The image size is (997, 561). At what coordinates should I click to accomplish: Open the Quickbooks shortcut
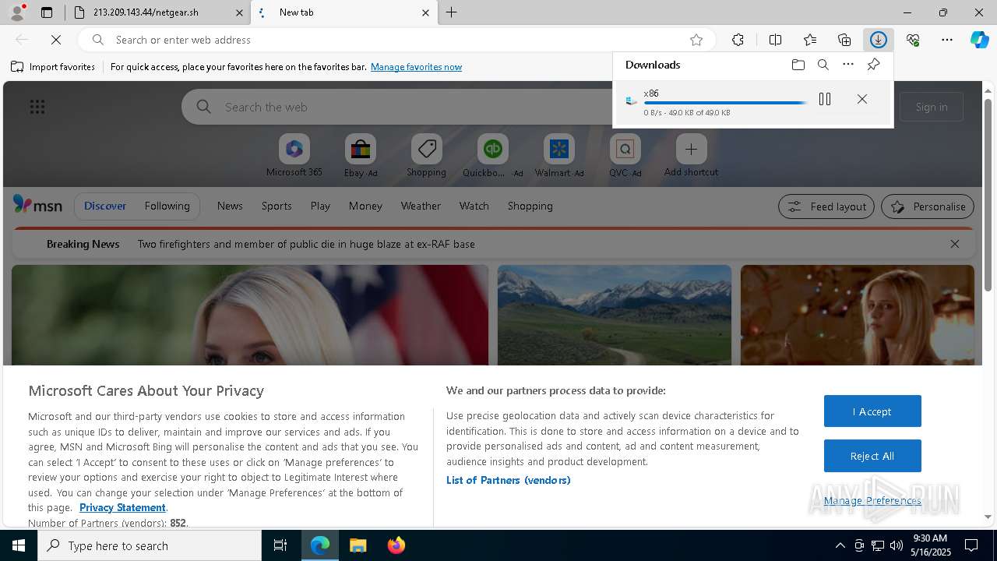tap(493, 156)
